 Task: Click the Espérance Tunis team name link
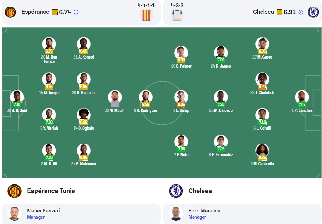51,191
